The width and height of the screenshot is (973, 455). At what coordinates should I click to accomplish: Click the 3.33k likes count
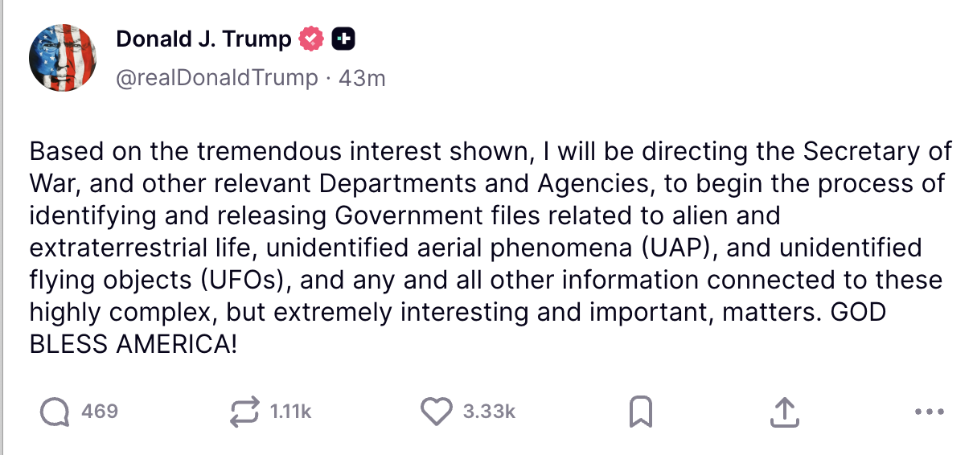click(x=489, y=412)
